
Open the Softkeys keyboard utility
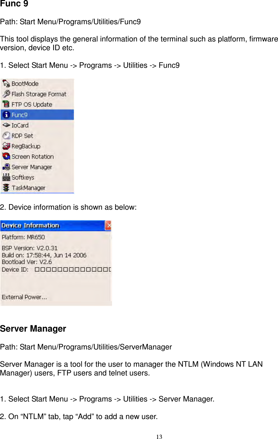[7, 178]
